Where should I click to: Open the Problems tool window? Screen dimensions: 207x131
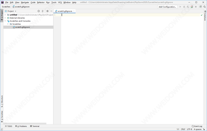point(21,126)
